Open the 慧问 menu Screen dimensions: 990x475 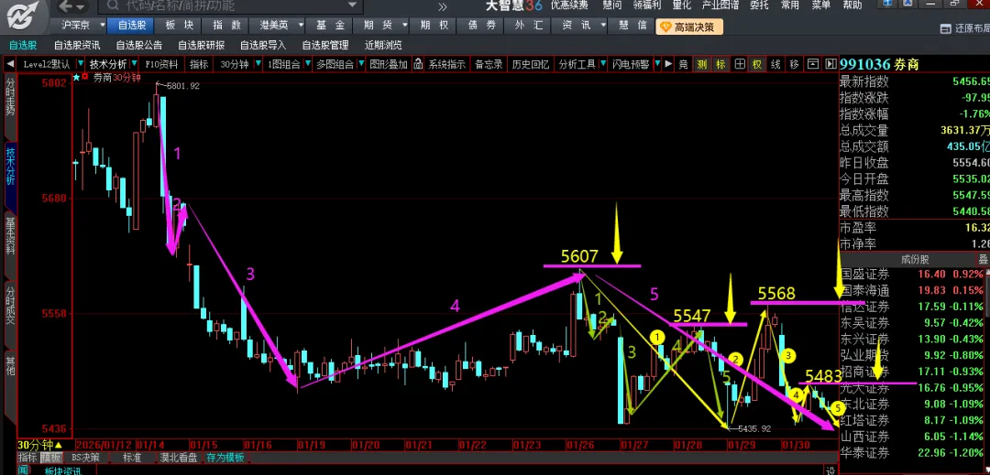click(611, 5)
